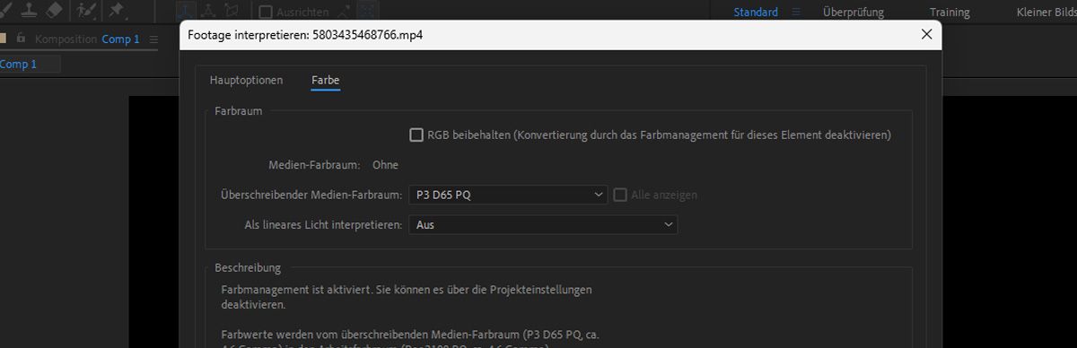Open the Standard workspace menu icon
This screenshot has width=1077, height=348.
[x=796, y=12]
